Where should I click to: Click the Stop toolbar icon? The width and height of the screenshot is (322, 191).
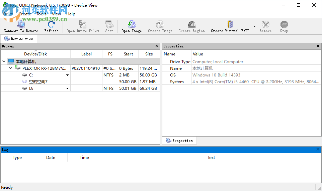(x=284, y=25)
